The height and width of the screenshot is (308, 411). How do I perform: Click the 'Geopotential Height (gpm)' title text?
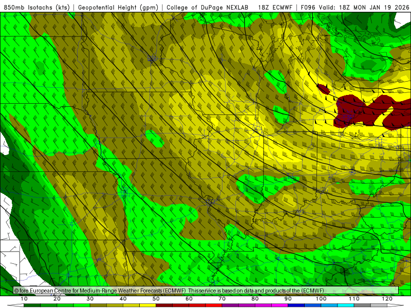pos(118,8)
